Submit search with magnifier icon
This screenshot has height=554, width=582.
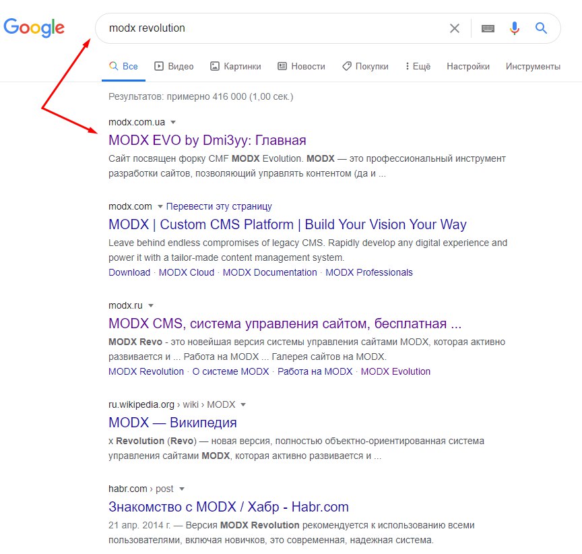point(541,28)
